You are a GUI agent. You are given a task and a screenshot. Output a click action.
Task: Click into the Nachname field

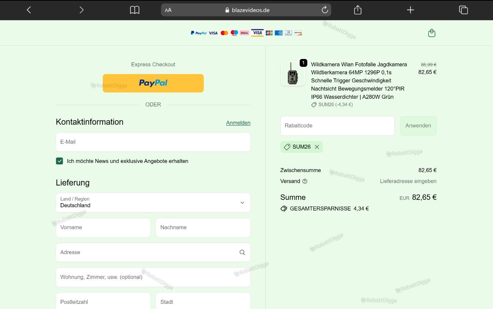pos(203,227)
